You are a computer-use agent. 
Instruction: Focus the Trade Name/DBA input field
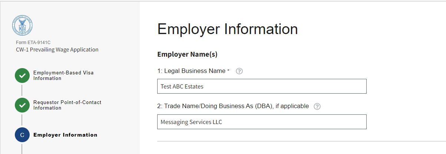(x=262, y=122)
